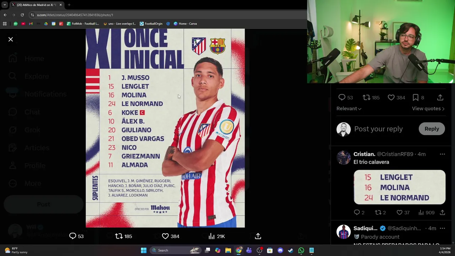Open the Home - Canva bookmark

coord(185,24)
